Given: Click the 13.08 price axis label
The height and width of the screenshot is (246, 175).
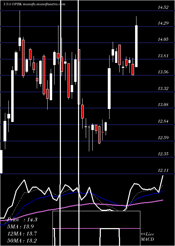Looking at the screenshot, I should (x=163, y=104).
